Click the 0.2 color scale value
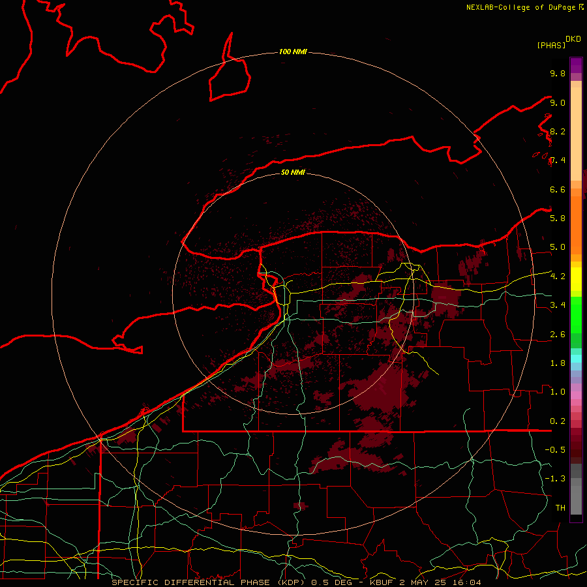 [x=558, y=421]
